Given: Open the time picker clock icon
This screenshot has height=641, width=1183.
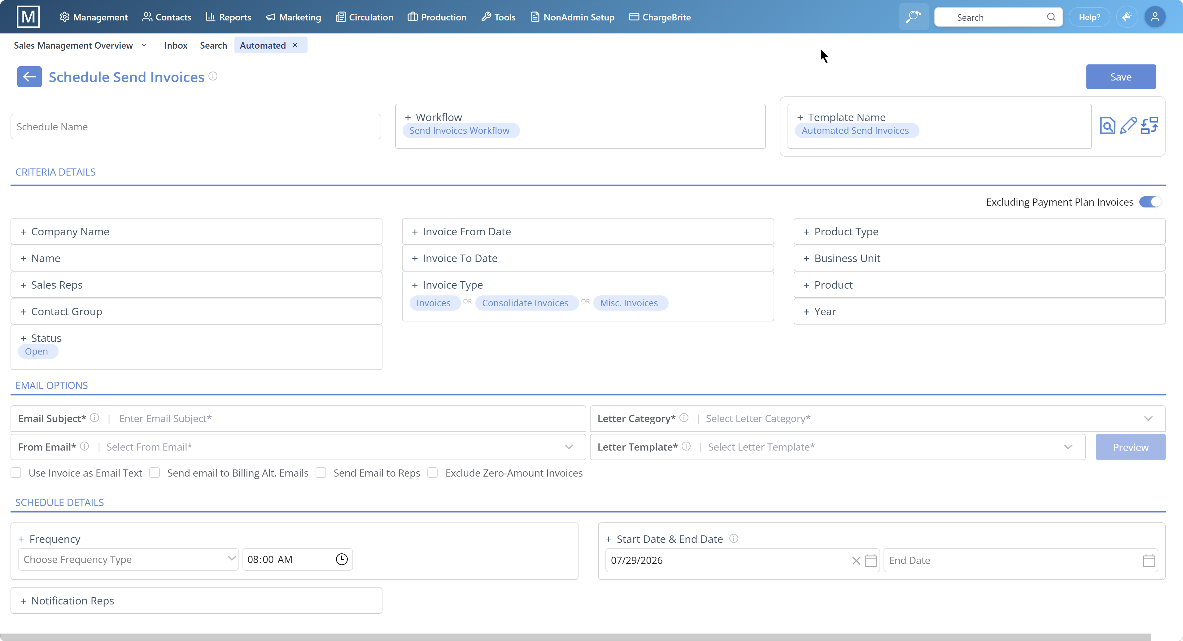Looking at the screenshot, I should [342, 559].
